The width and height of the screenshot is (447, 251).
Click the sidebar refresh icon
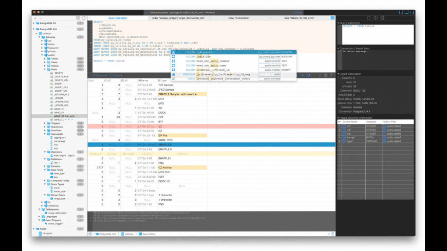coord(84,18)
